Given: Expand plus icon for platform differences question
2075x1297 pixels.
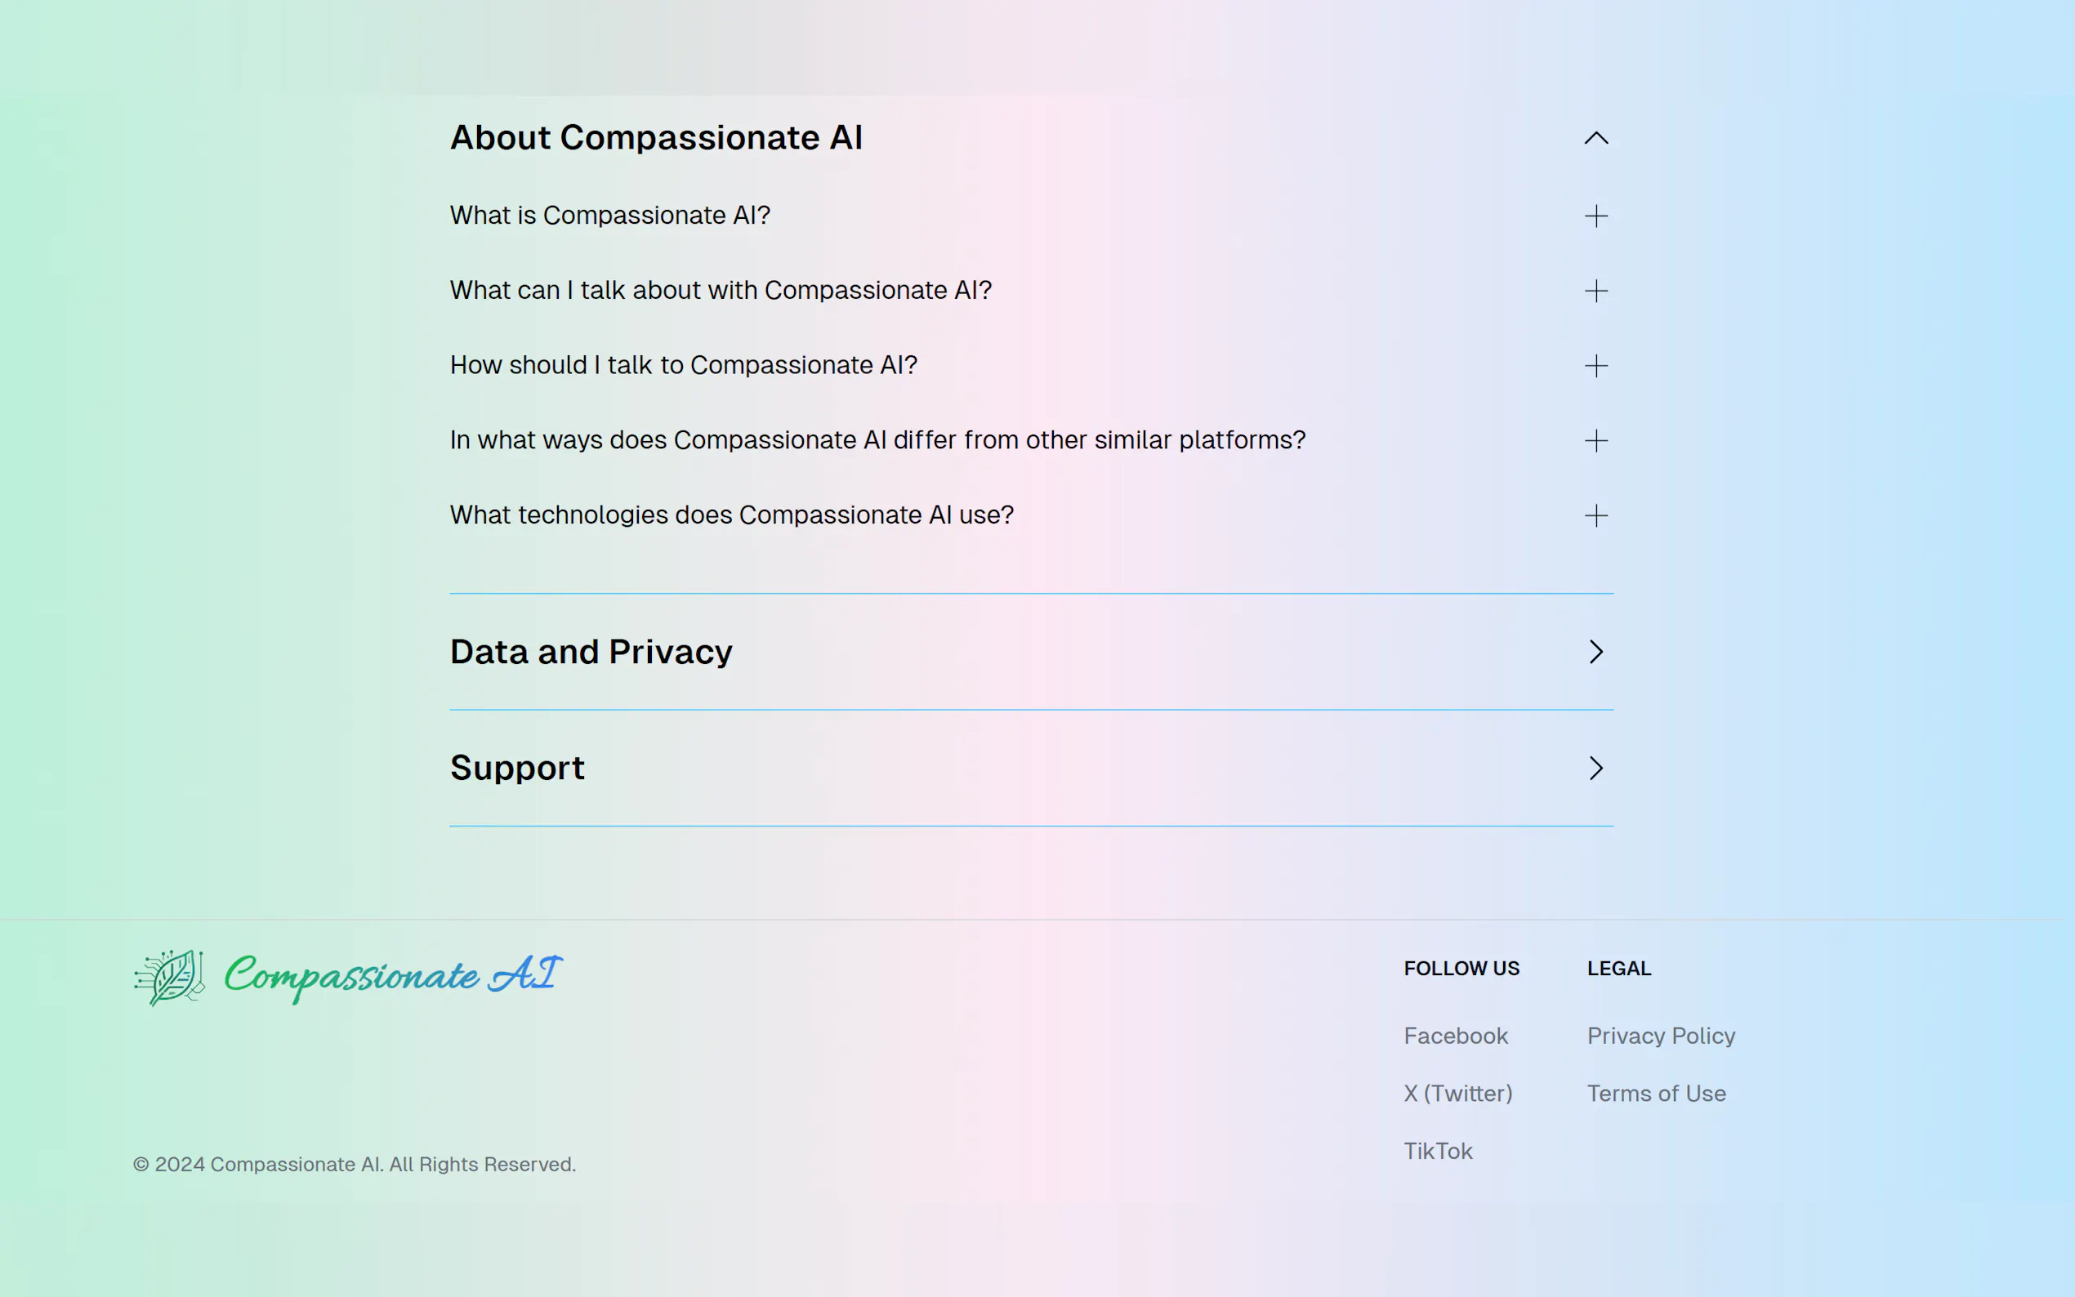Looking at the screenshot, I should (1595, 441).
